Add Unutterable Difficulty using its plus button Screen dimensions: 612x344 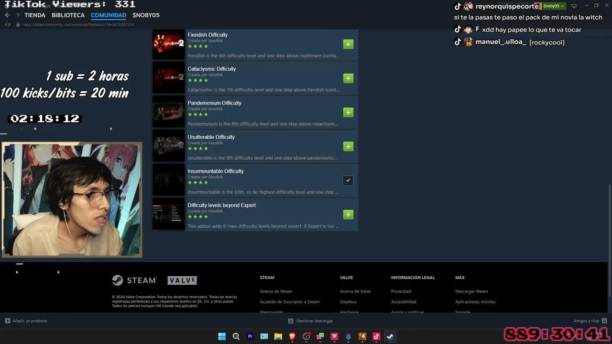348,147
